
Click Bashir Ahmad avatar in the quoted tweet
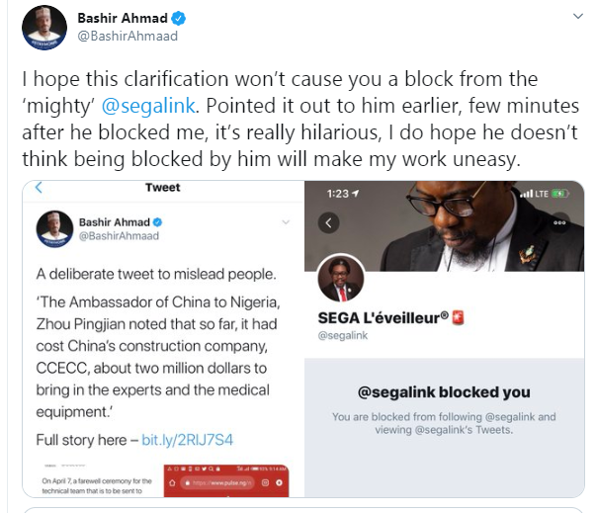tap(54, 229)
